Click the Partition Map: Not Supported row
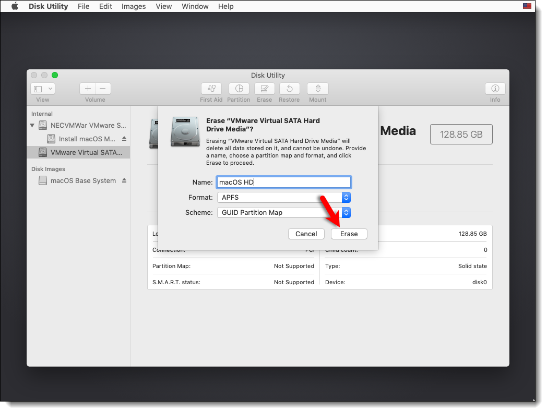Screen dimensions: 547x413 click(x=233, y=266)
